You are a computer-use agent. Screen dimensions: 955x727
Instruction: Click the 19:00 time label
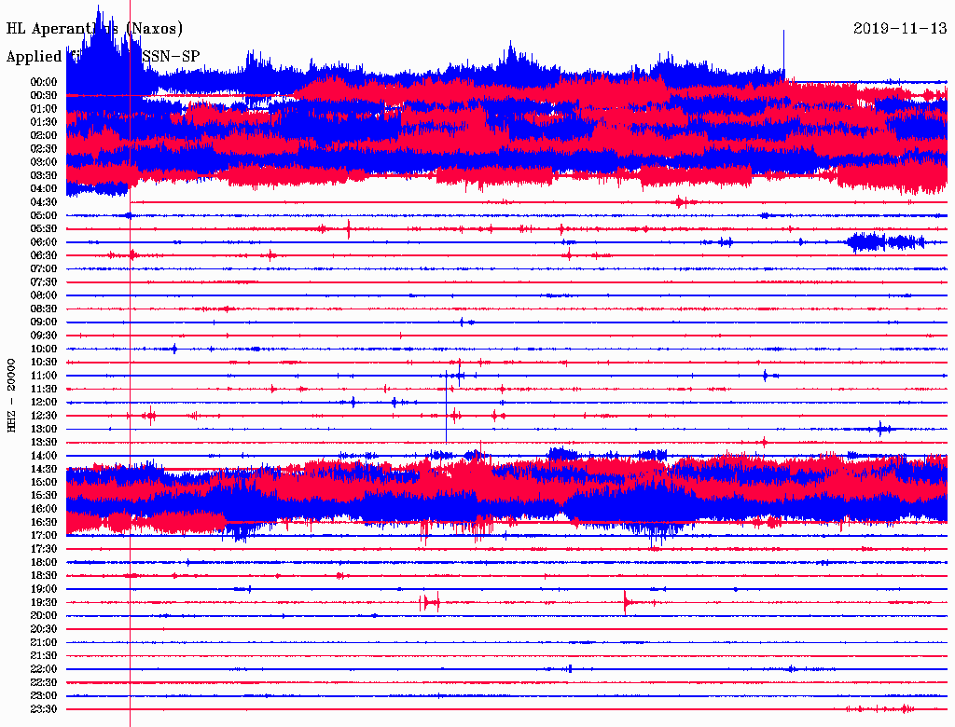coord(44,589)
